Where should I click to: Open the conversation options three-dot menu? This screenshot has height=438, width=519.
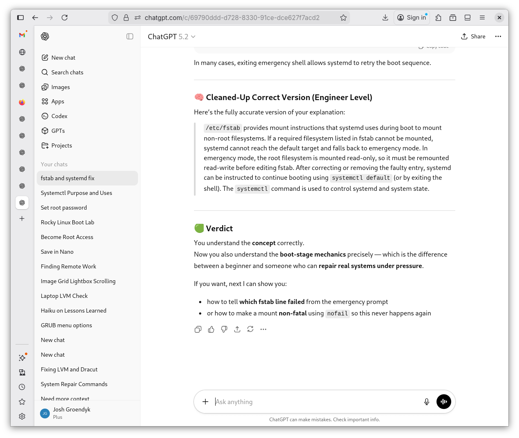pyautogui.click(x=498, y=36)
